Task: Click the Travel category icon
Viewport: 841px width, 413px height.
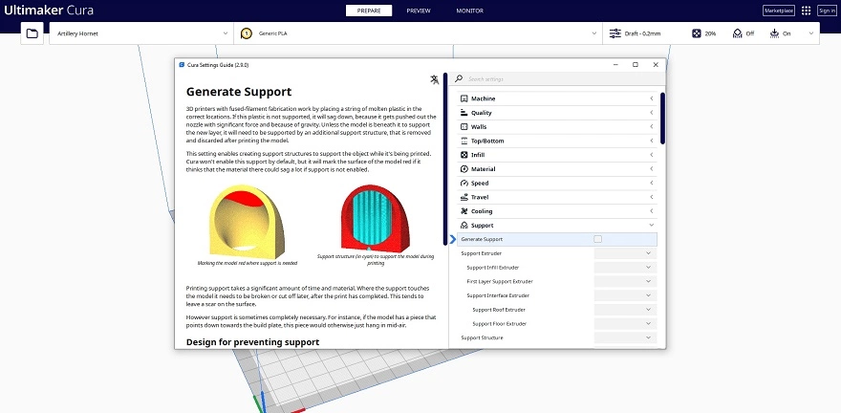Action: (464, 197)
